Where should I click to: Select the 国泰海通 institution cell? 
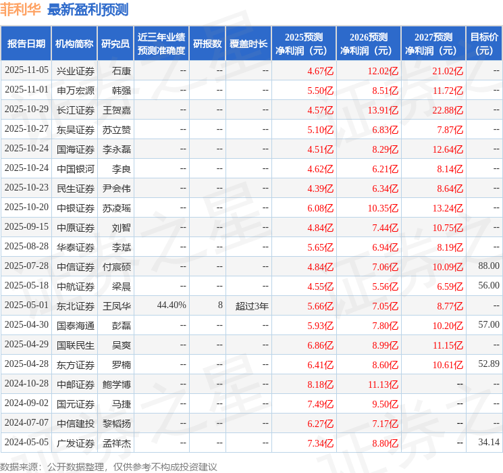click(x=76, y=325)
